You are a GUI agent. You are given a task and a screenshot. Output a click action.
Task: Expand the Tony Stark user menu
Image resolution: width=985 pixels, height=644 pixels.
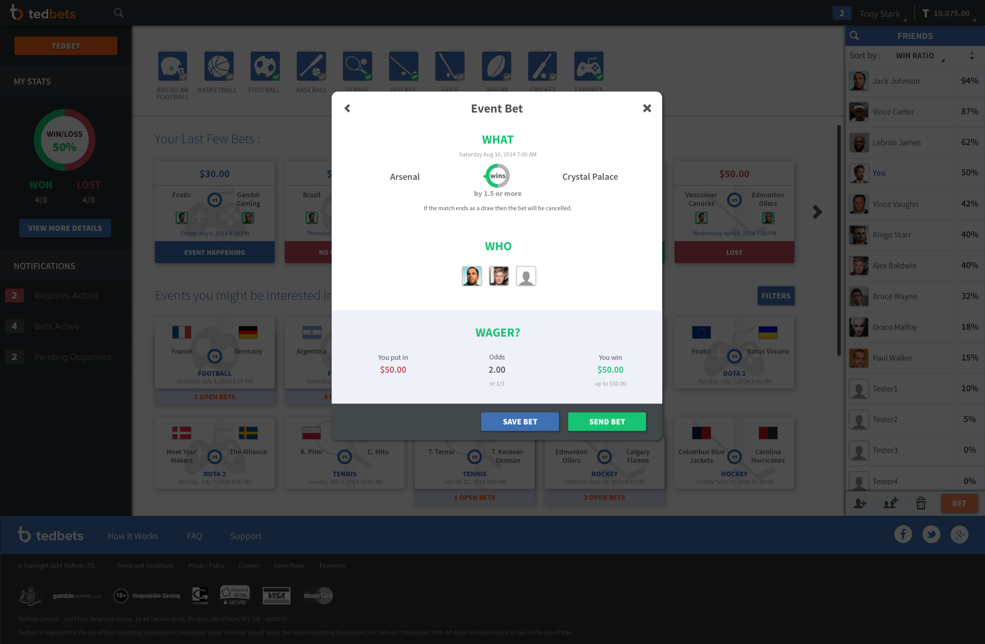click(881, 14)
